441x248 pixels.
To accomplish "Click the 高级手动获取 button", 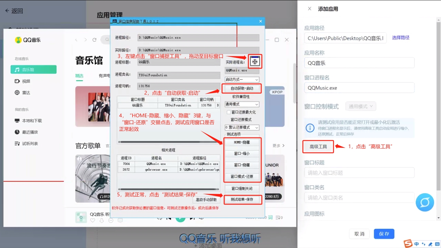I will (206, 200).
